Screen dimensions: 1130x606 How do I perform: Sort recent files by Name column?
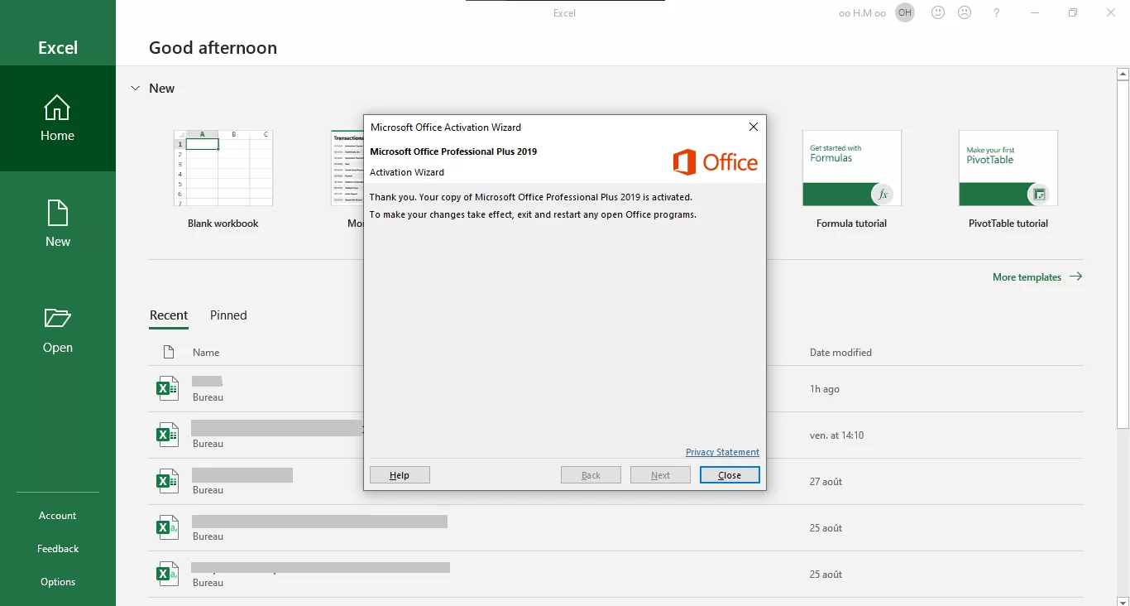tap(206, 353)
